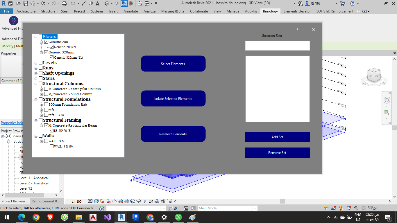Viewport: 397px width, 223px height.
Task: Print using the printer icon
Action: point(65,4)
